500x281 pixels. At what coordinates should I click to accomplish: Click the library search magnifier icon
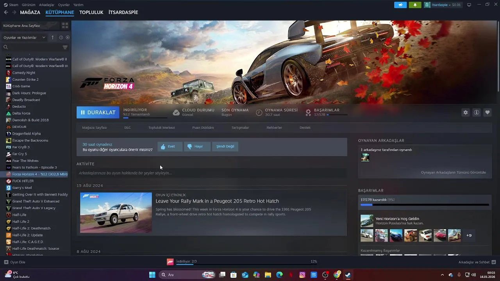tap(5, 47)
